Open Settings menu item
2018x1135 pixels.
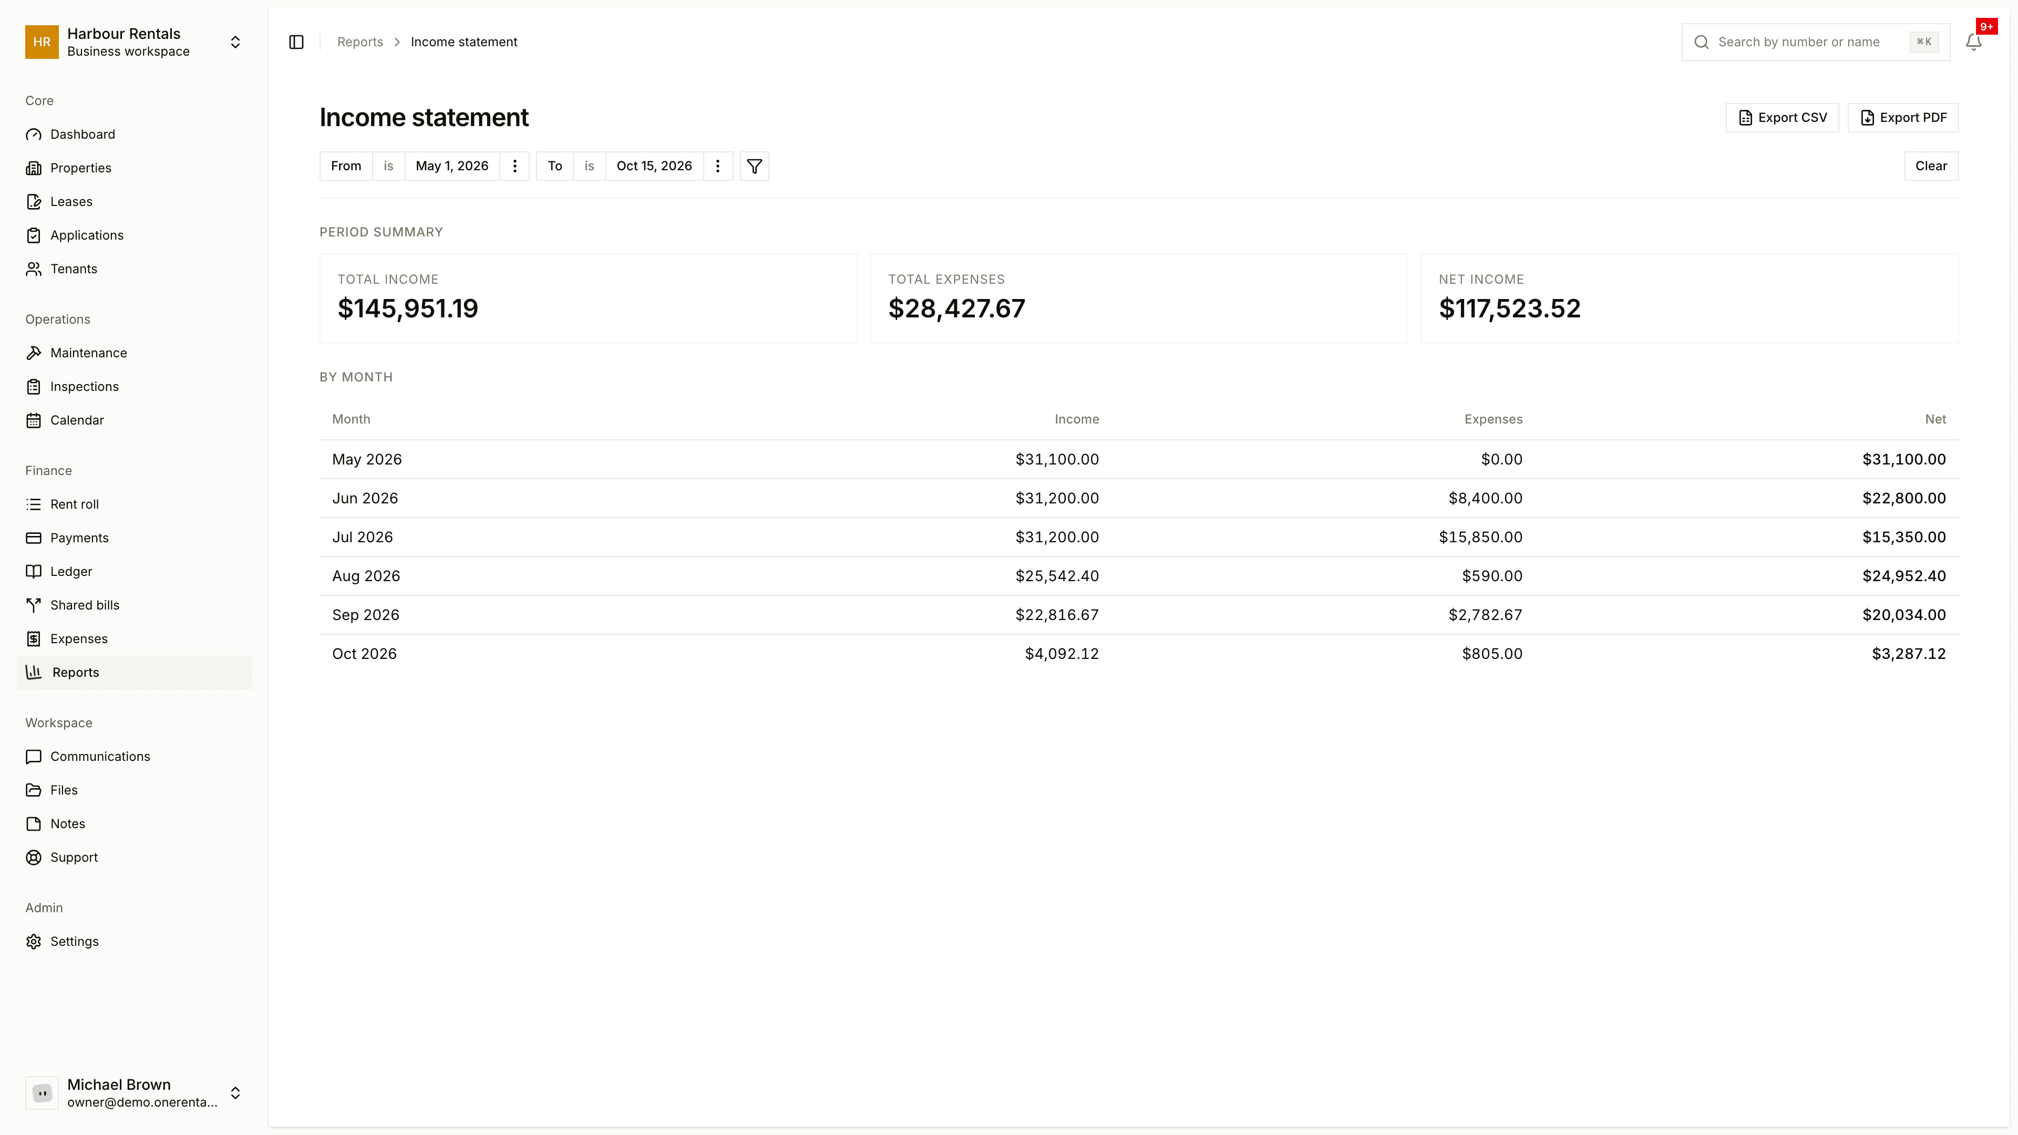pos(134,942)
